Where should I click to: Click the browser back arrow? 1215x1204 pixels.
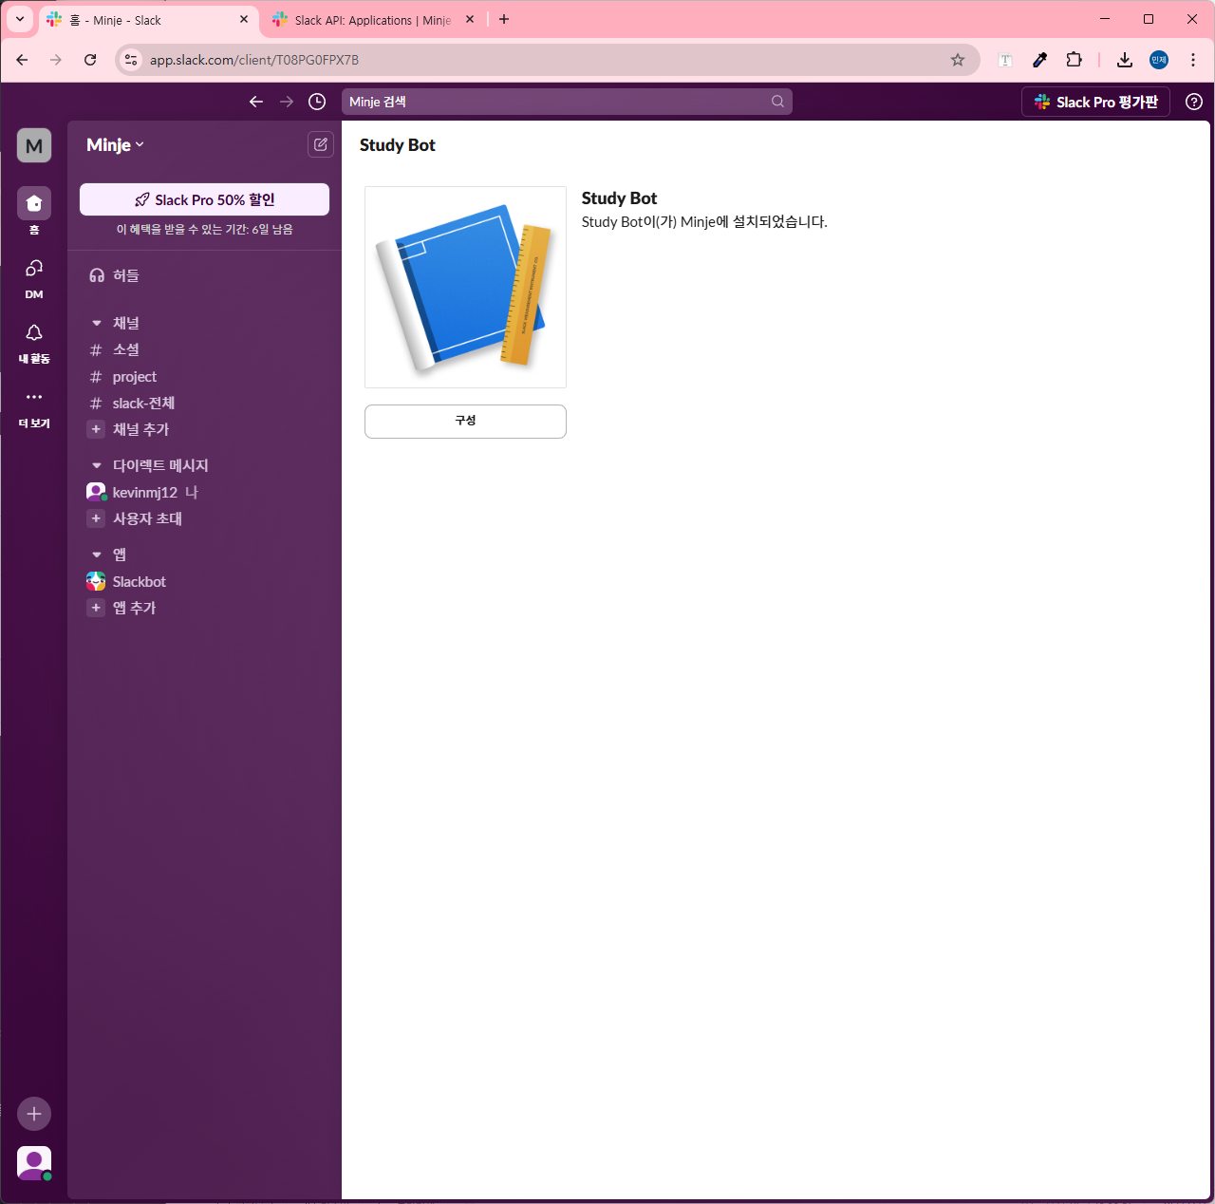tap(22, 60)
